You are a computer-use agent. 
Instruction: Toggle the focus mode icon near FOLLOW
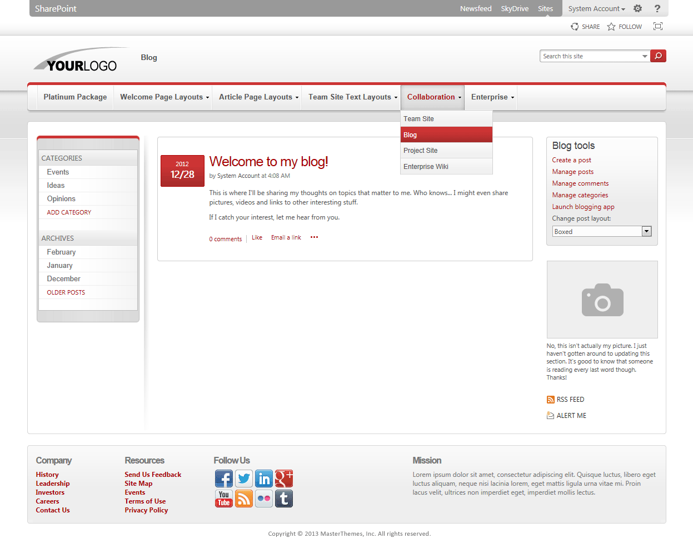658,26
